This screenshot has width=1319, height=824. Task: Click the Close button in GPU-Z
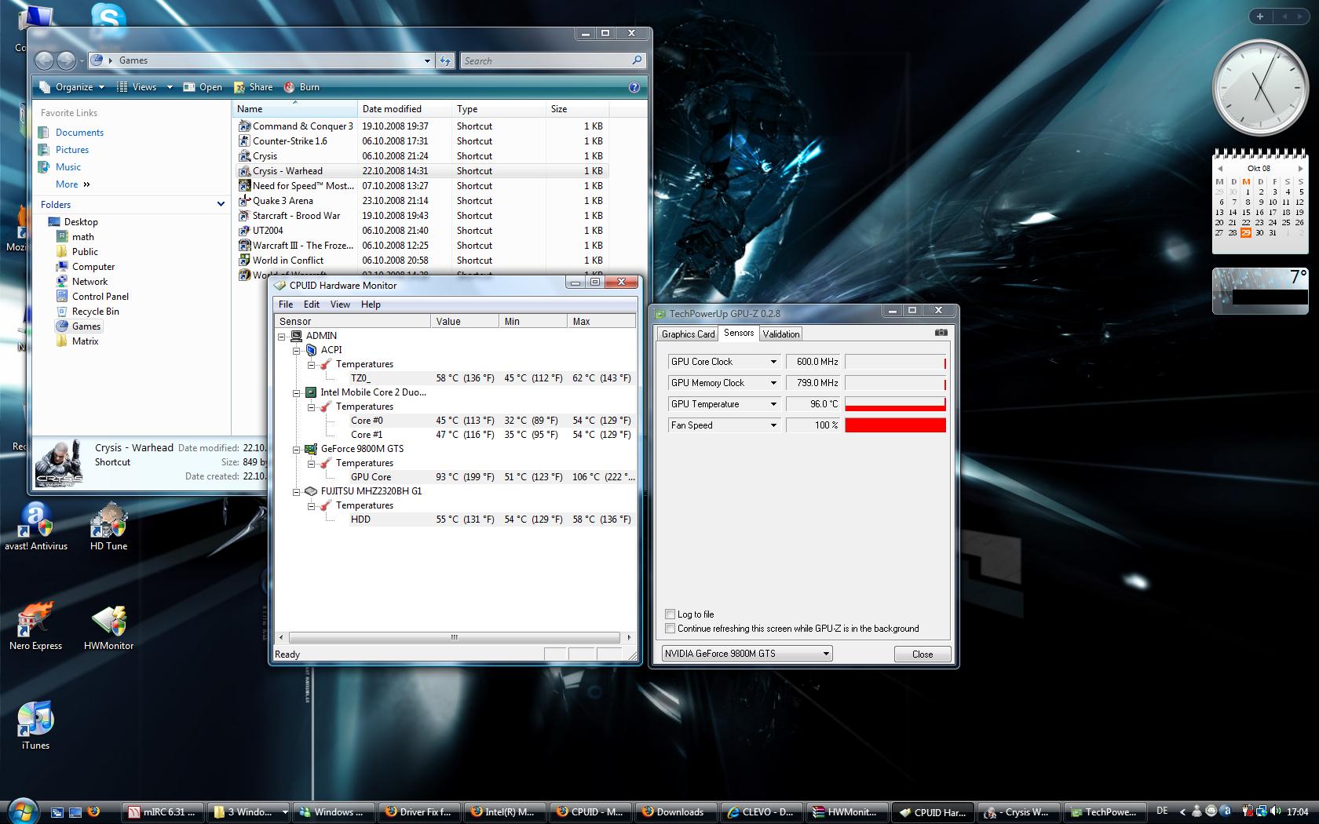pyautogui.click(x=923, y=654)
